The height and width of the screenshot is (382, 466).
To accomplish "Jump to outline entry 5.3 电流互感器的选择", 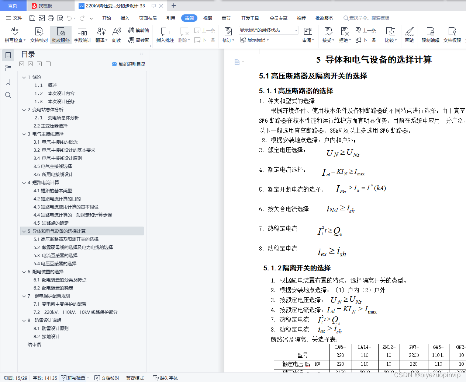I will click(x=55, y=256).
